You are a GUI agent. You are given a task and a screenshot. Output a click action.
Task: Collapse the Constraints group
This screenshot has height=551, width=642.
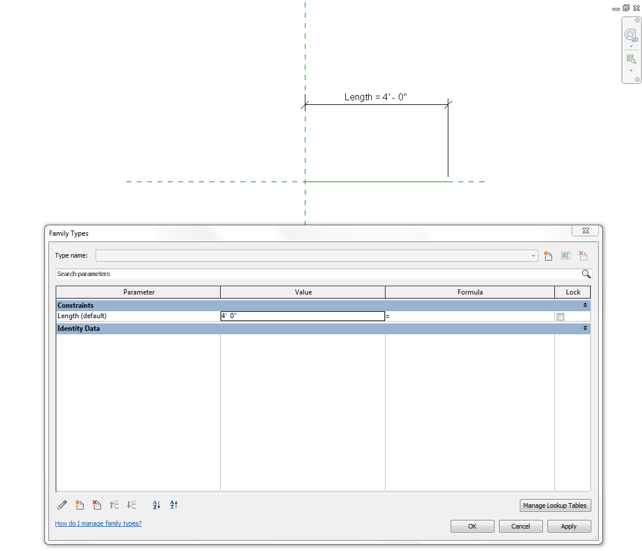coord(586,305)
